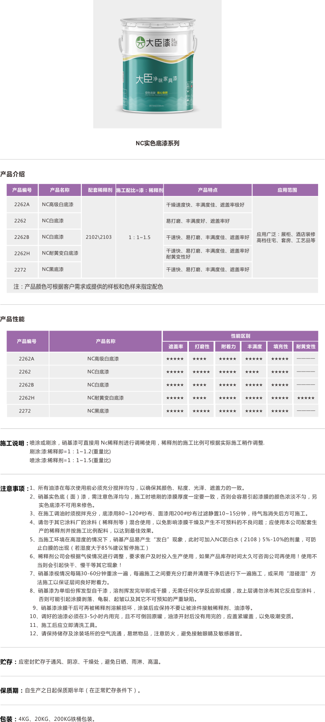Select the NC实色底漆系列 product title
This screenshot has width=325, height=722.
pos(157,143)
